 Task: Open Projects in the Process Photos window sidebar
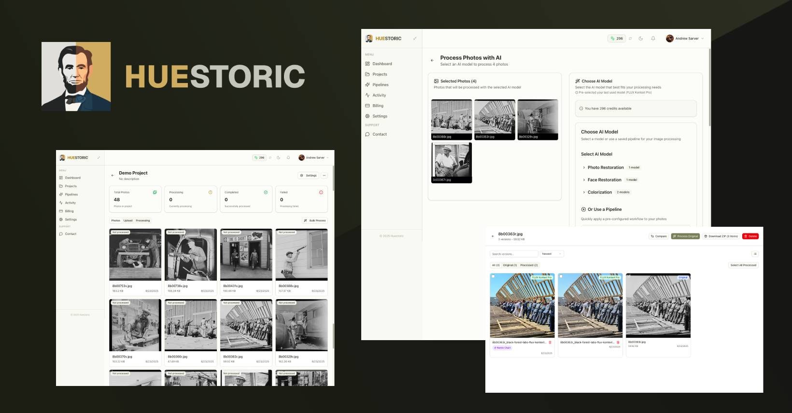click(x=377, y=74)
